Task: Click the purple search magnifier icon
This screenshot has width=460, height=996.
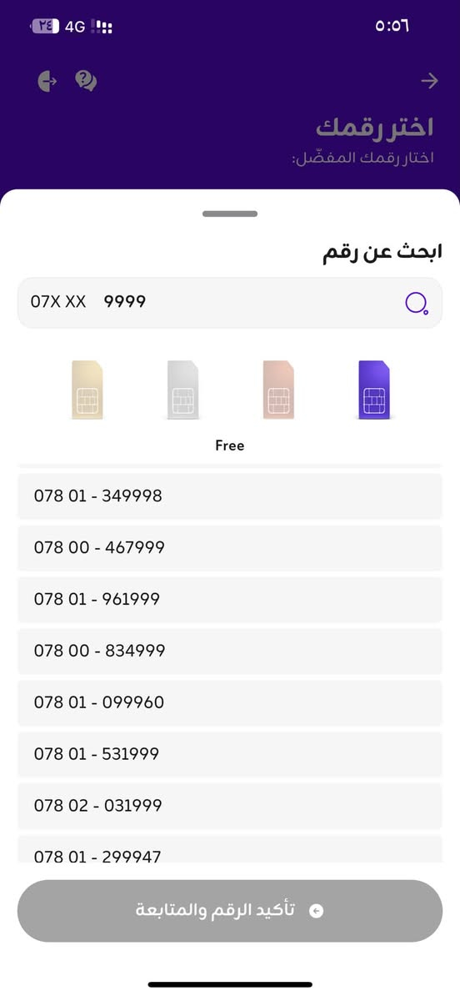Action: 416,304
